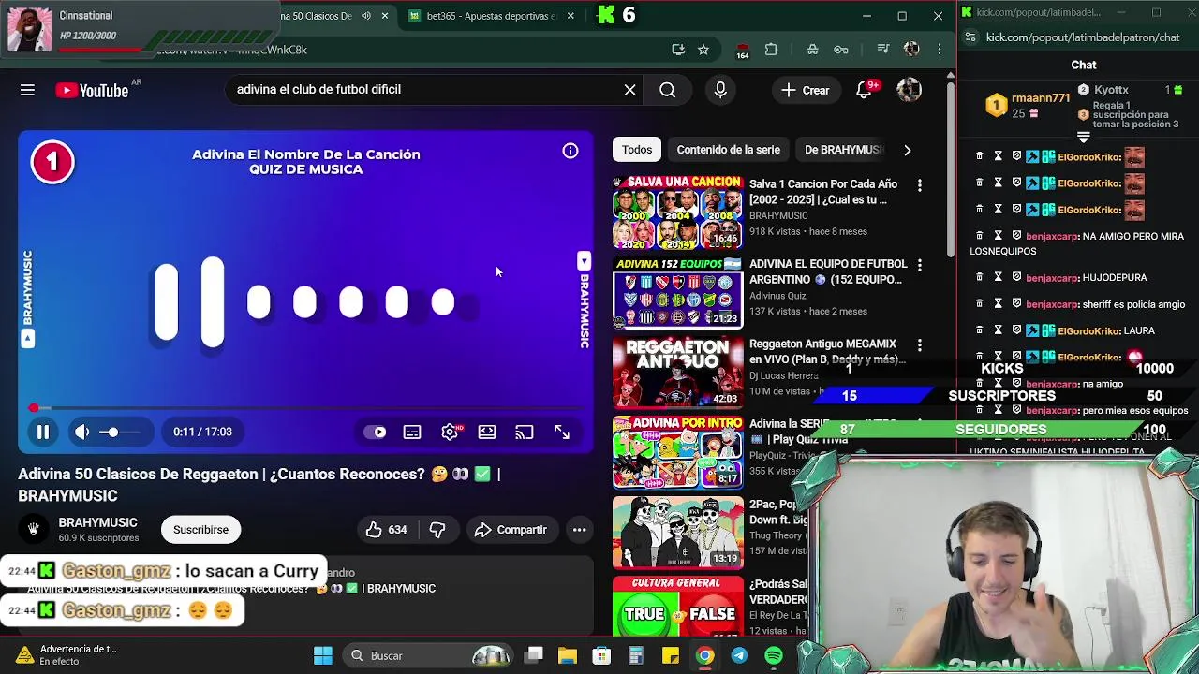Open more actions under the video

[579, 530]
